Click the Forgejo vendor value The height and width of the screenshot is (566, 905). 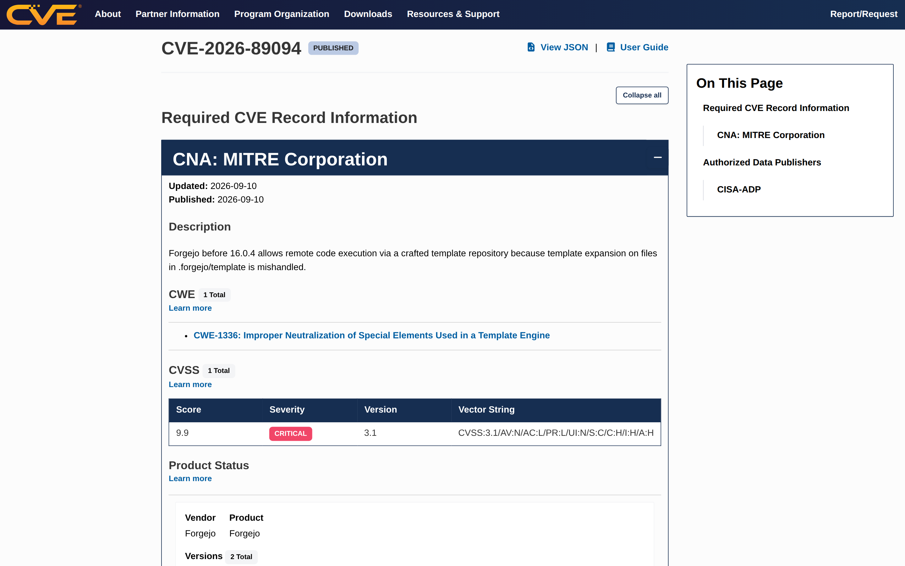click(x=200, y=533)
